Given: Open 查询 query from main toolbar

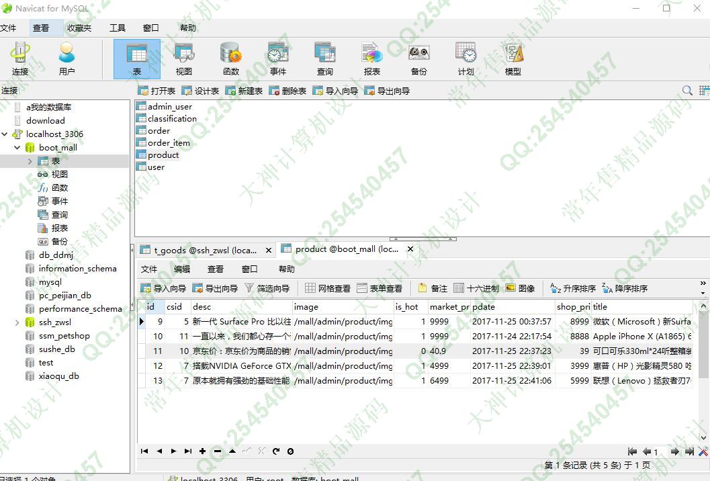Looking at the screenshot, I should tap(325, 59).
